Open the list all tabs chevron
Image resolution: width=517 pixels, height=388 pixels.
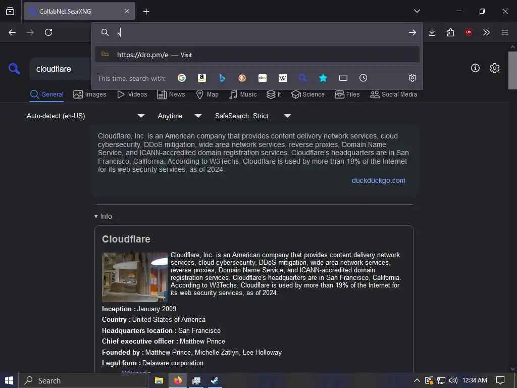click(417, 11)
